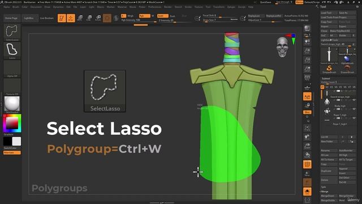Image resolution: width=362 pixels, height=204 pixels.
Task: Click the Zoom3D icon in right shelf
Action: 307,146
